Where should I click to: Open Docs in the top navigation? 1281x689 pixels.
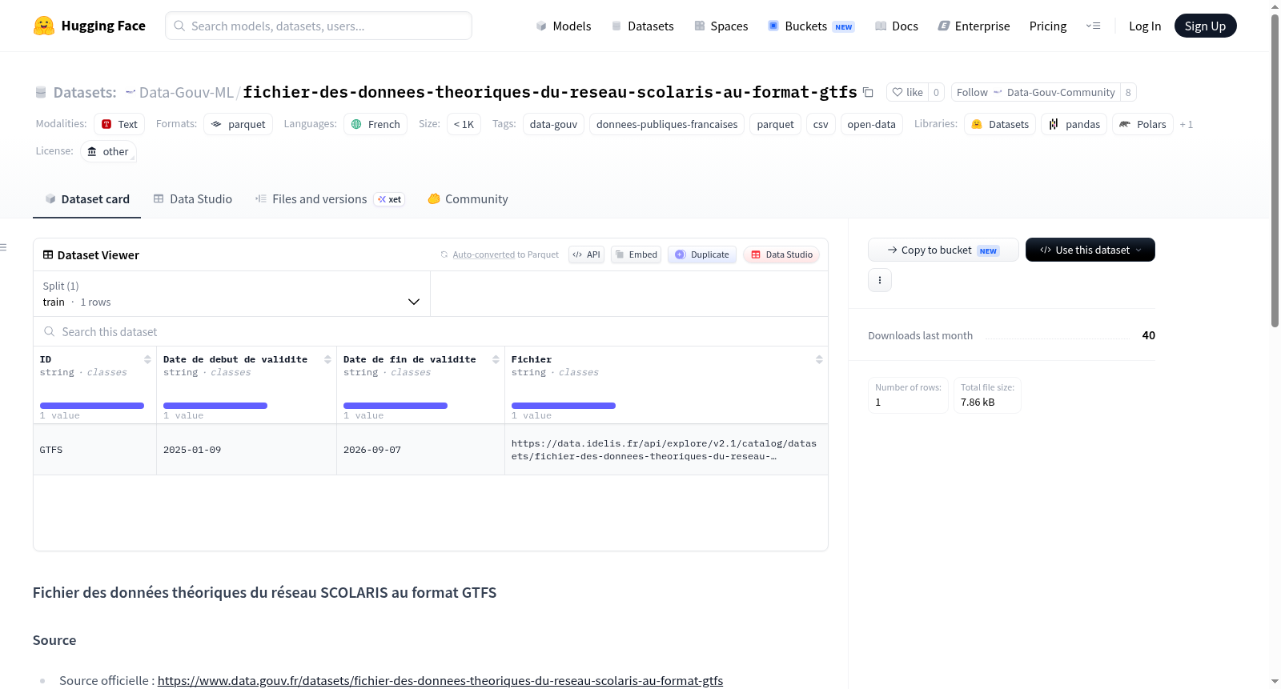[897, 26]
